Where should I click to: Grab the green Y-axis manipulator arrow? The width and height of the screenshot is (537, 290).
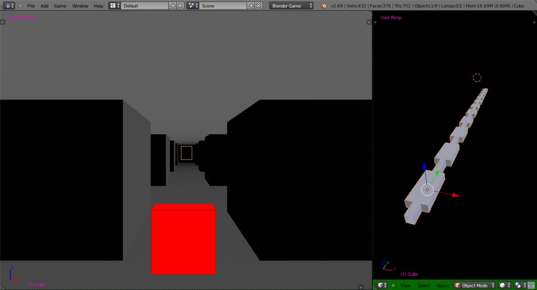[x=437, y=173]
